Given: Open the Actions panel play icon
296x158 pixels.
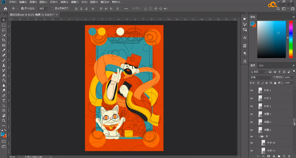Looking at the screenshot, I should click(x=245, y=19).
